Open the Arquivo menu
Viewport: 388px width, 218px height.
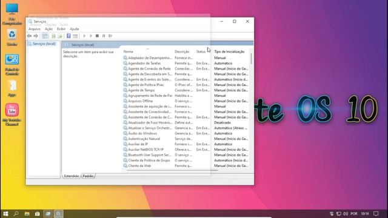(35, 29)
